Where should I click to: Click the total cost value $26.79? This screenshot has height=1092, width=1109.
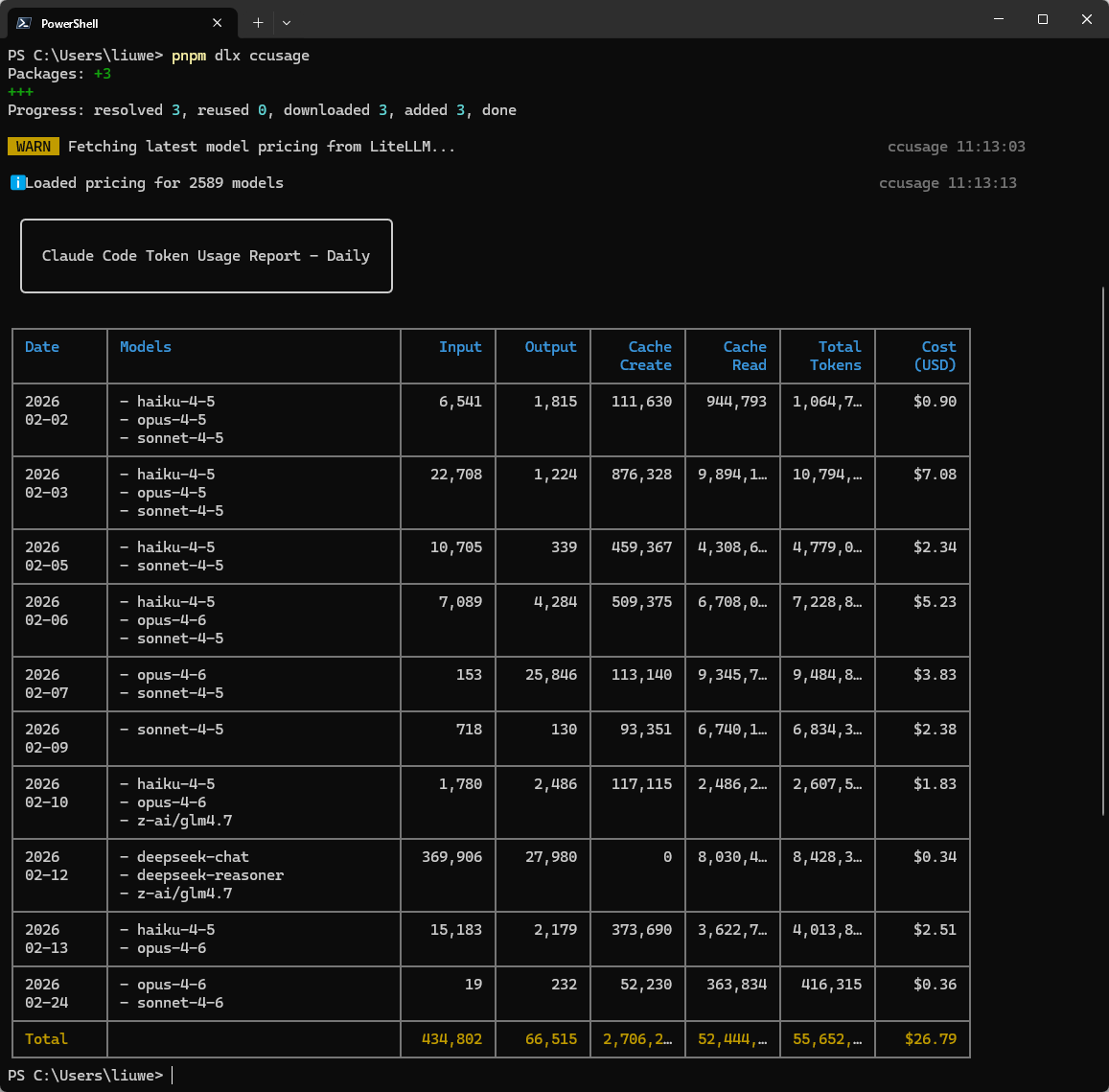931,1039
